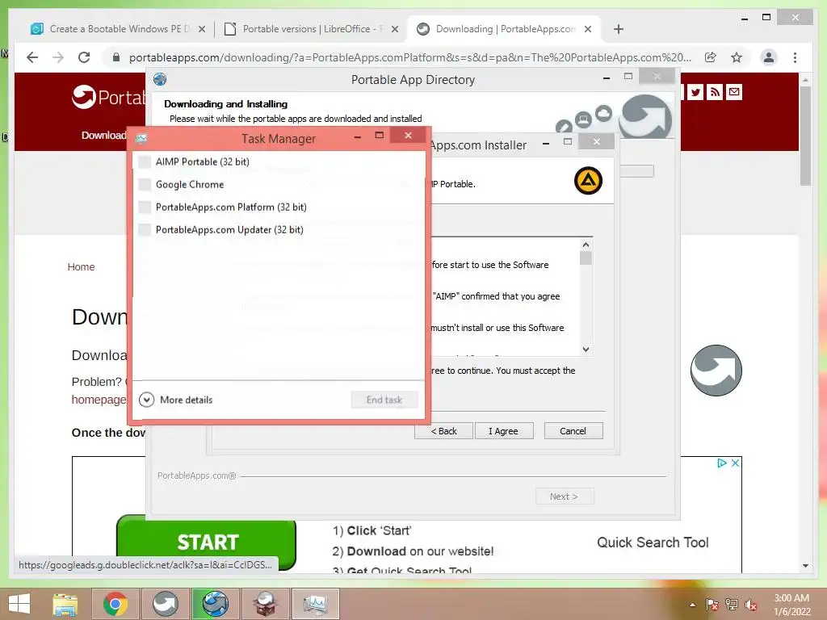Screen dimensions: 827x620
Task: Click the Home breadcrumb link
Action: pos(82,267)
